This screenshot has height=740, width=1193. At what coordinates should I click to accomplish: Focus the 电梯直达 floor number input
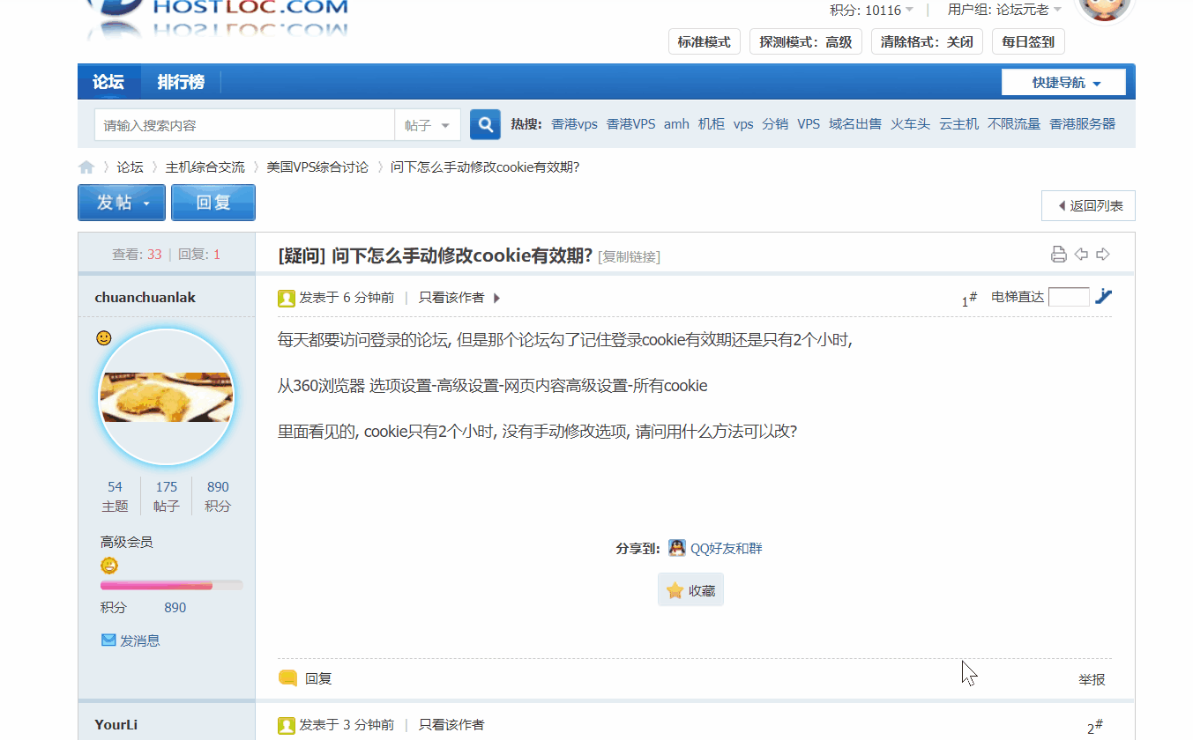pos(1069,297)
